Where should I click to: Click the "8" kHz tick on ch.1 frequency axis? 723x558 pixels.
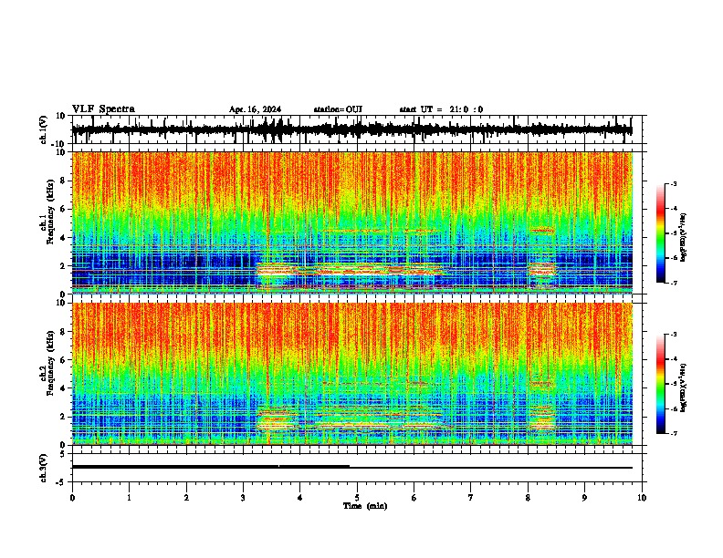tap(63, 181)
